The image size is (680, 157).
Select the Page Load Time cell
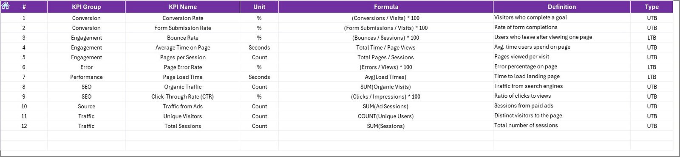[x=183, y=77]
